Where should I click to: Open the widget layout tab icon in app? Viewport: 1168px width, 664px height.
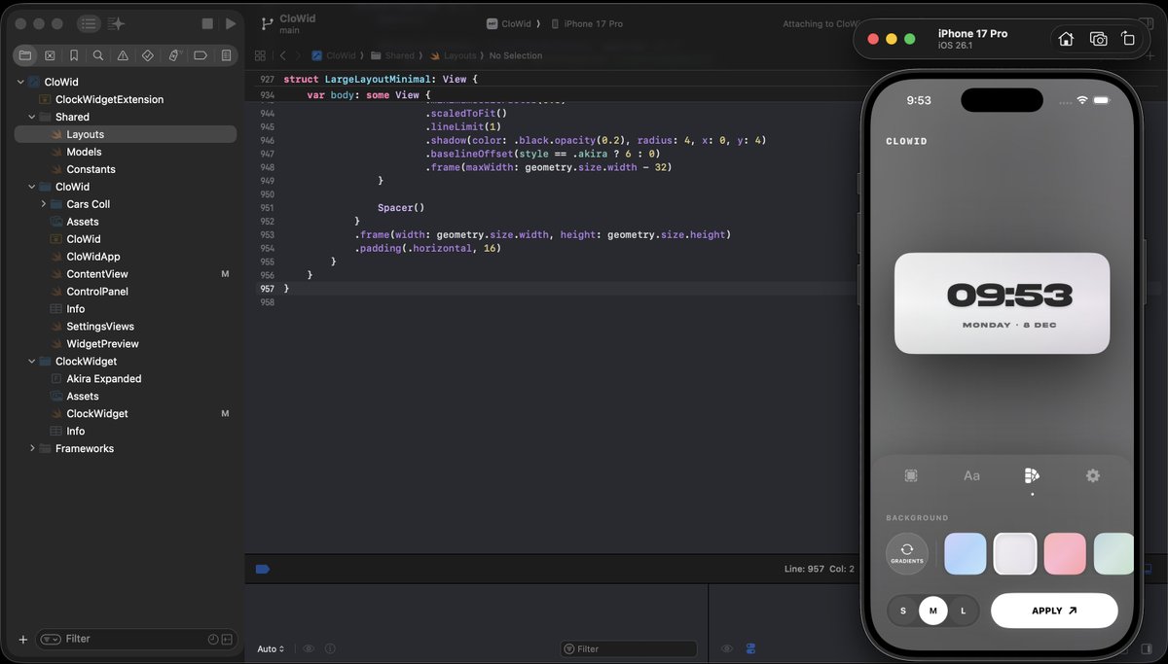pos(911,475)
